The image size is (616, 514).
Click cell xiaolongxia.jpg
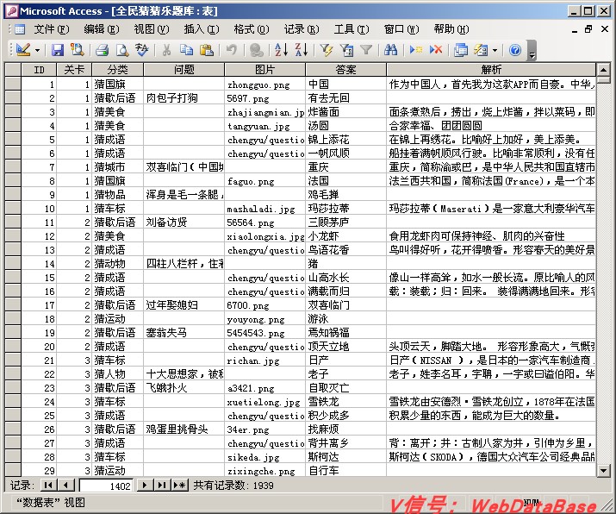click(265, 236)
